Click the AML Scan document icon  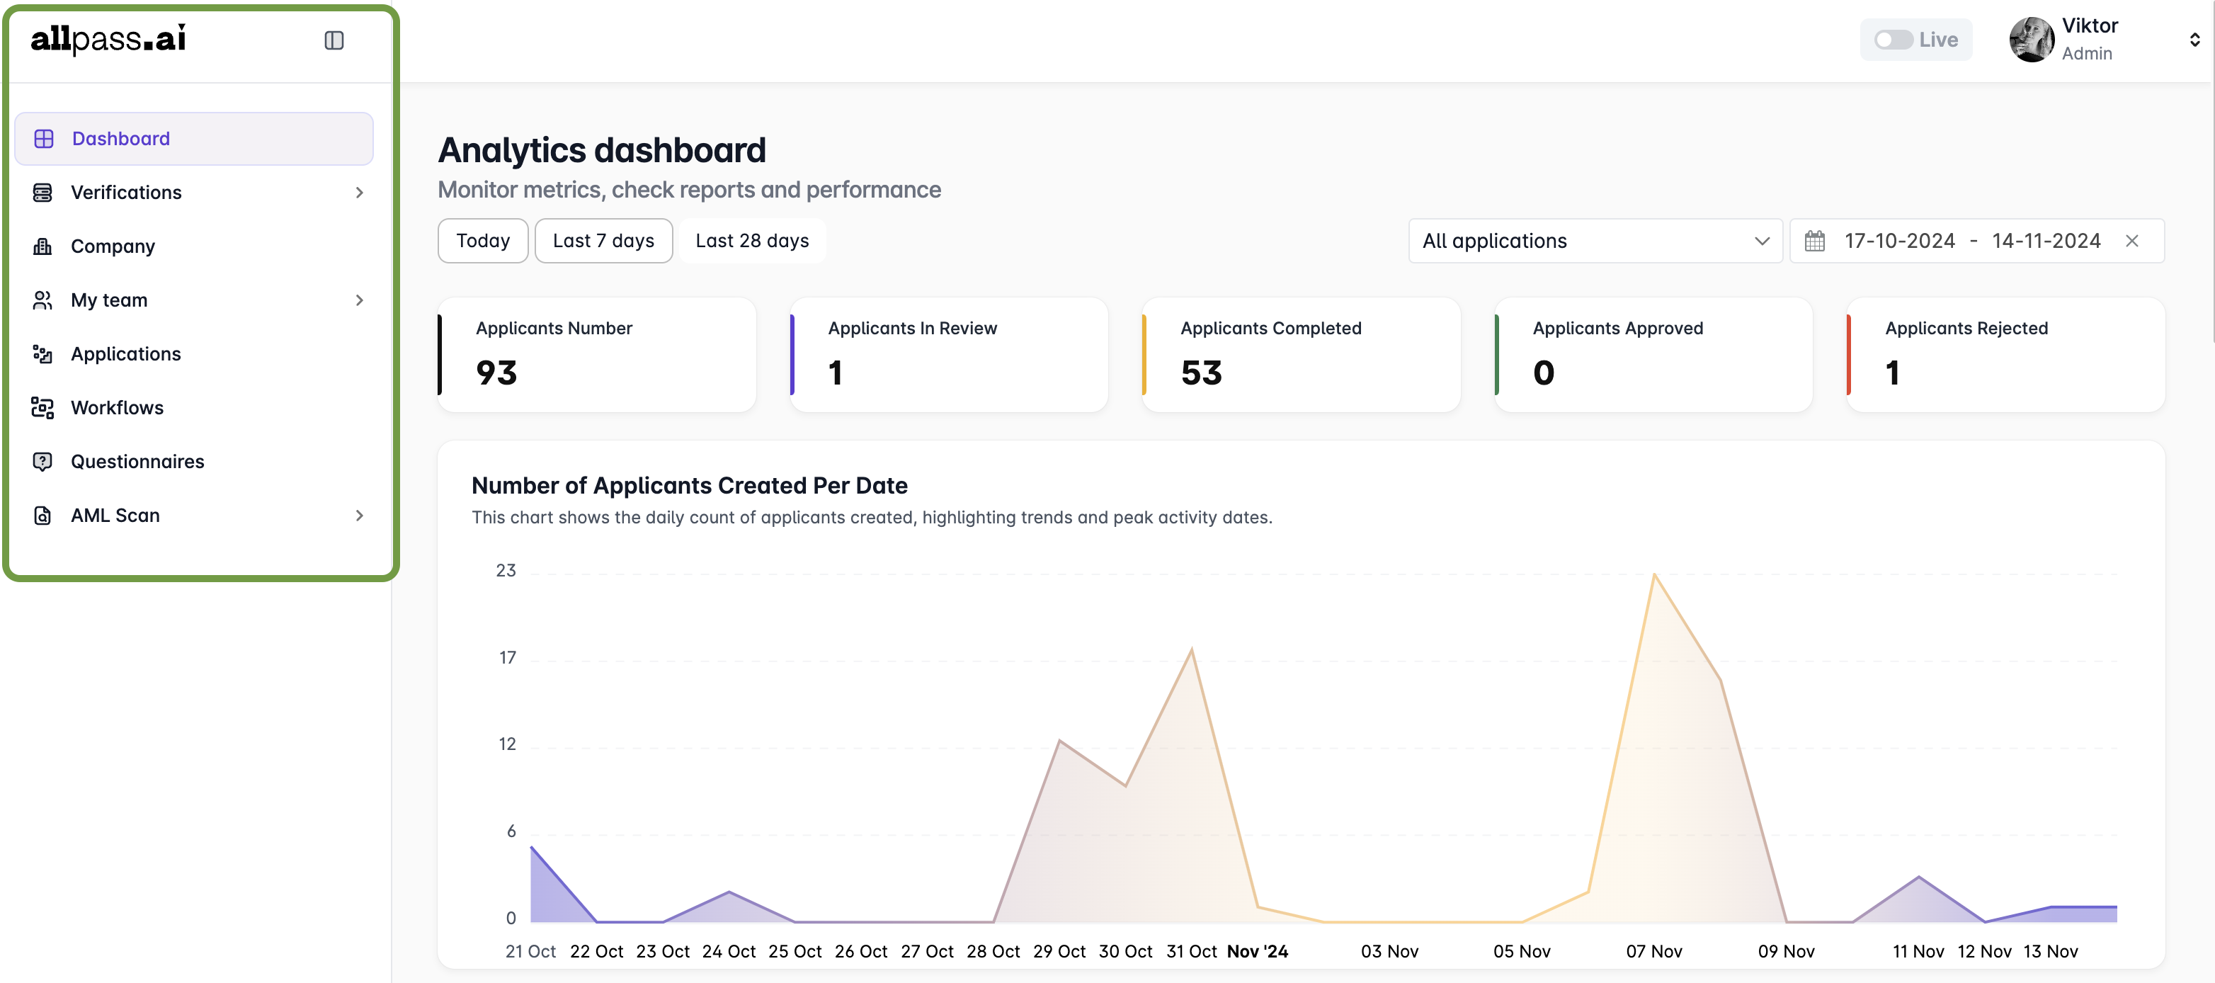(42, 515)
